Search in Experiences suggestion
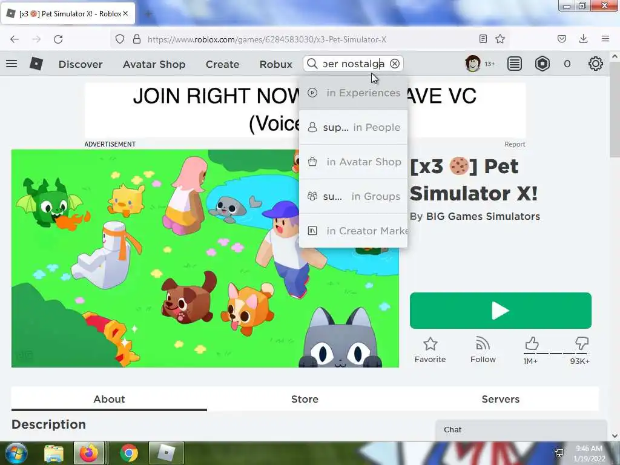Viewport: 620px width, 465px height. [353, 93]
